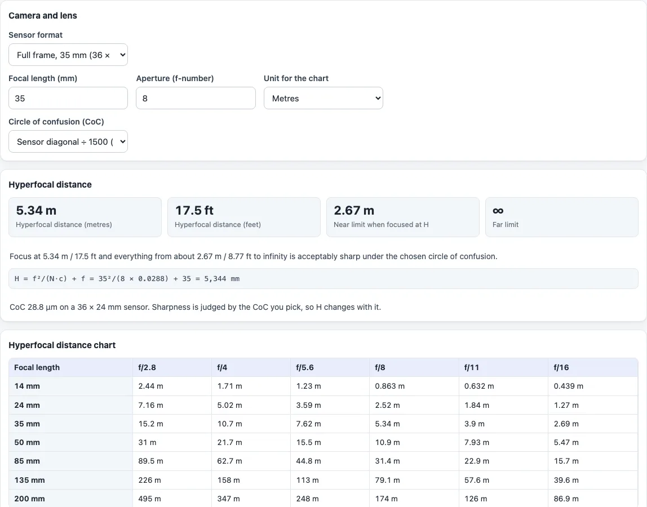Click the "7.16 m" table cell

[x=172, y=405]
